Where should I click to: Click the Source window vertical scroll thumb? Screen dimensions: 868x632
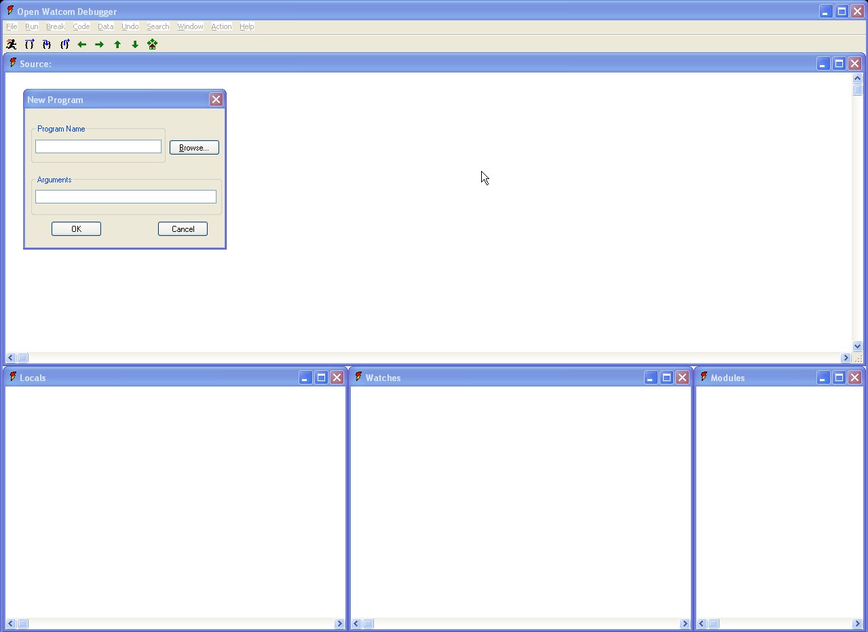pos(857,90)
